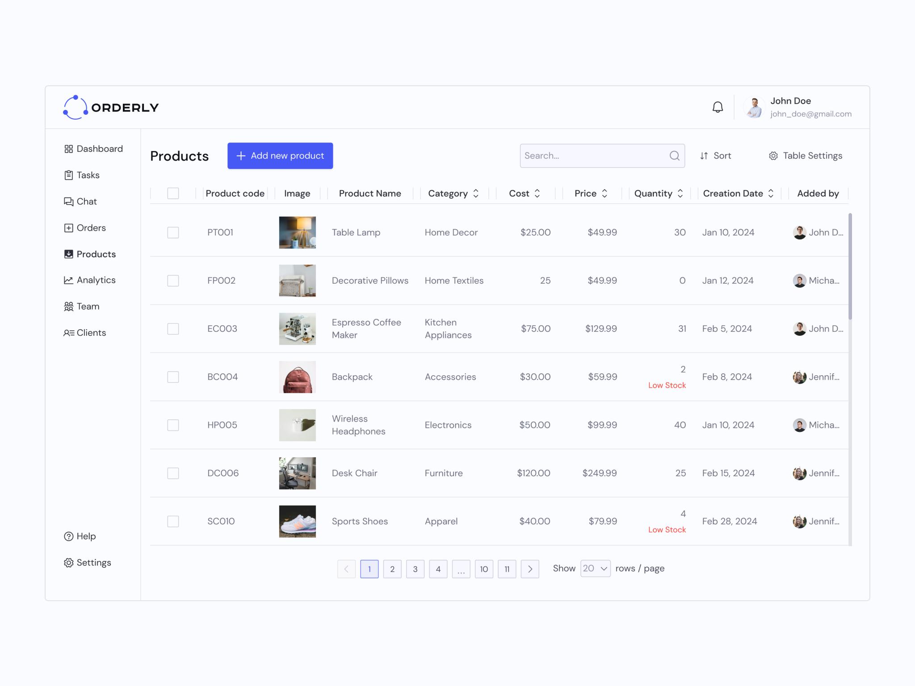Tick the DC006 Desk Chair checkbox
The height and width of the screenshot is (686, 915).
173,473
